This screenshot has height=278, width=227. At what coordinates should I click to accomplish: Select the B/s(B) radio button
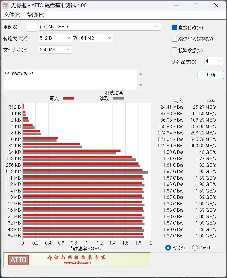[x=168, y=248]
